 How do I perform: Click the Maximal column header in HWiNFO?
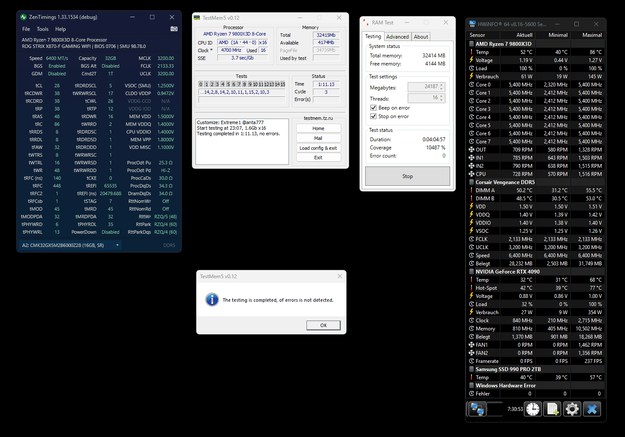[x=587, y=35]
